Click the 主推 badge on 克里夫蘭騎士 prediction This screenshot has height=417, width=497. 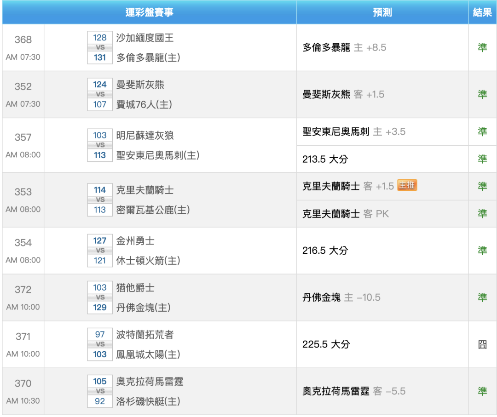pos(407,185)
